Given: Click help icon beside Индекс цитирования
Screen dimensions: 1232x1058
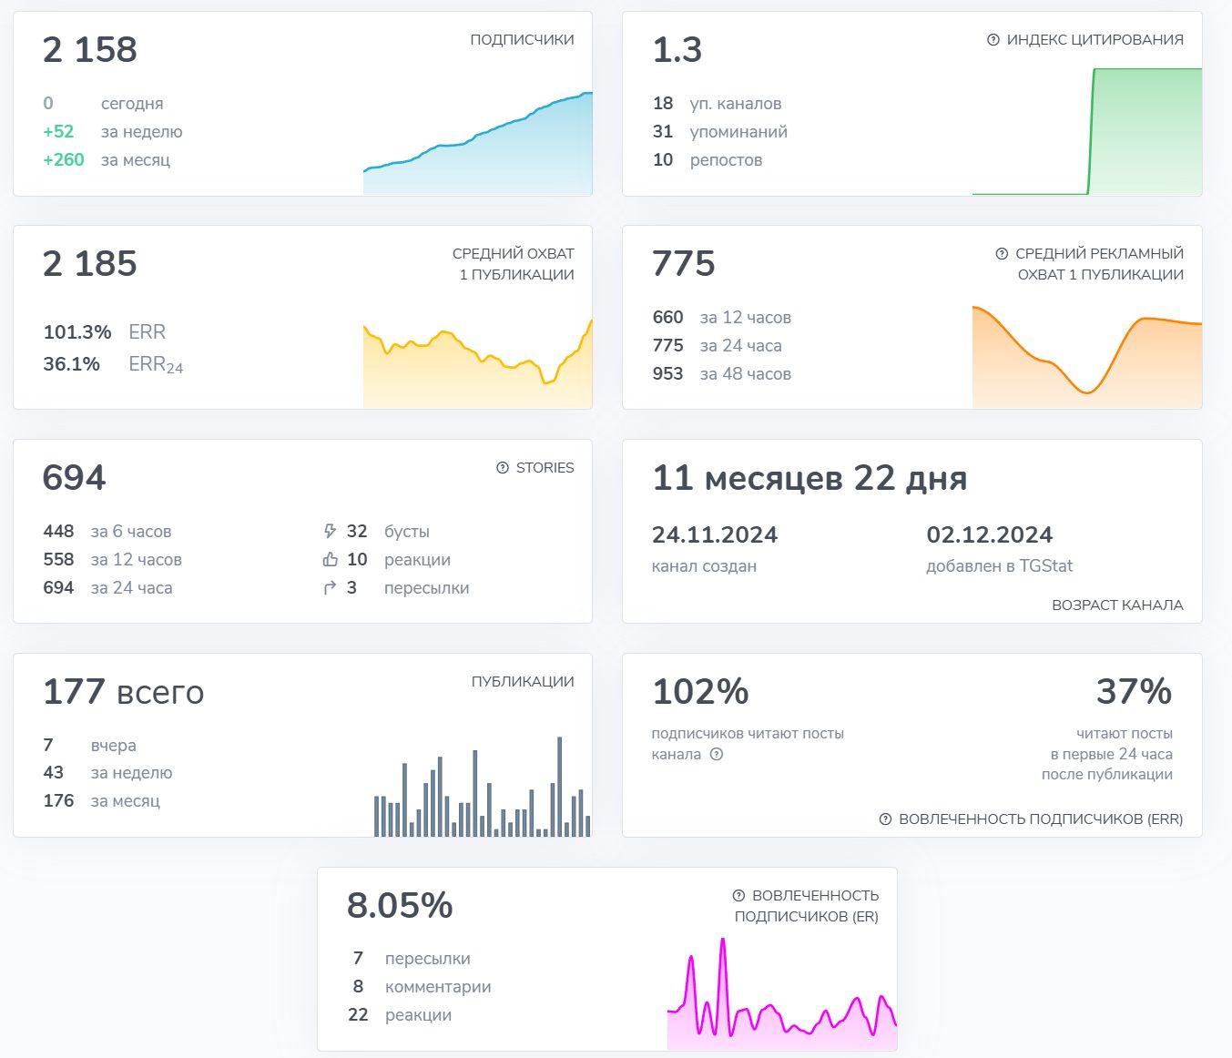Looking at the screenshot, I should point(993,40).
